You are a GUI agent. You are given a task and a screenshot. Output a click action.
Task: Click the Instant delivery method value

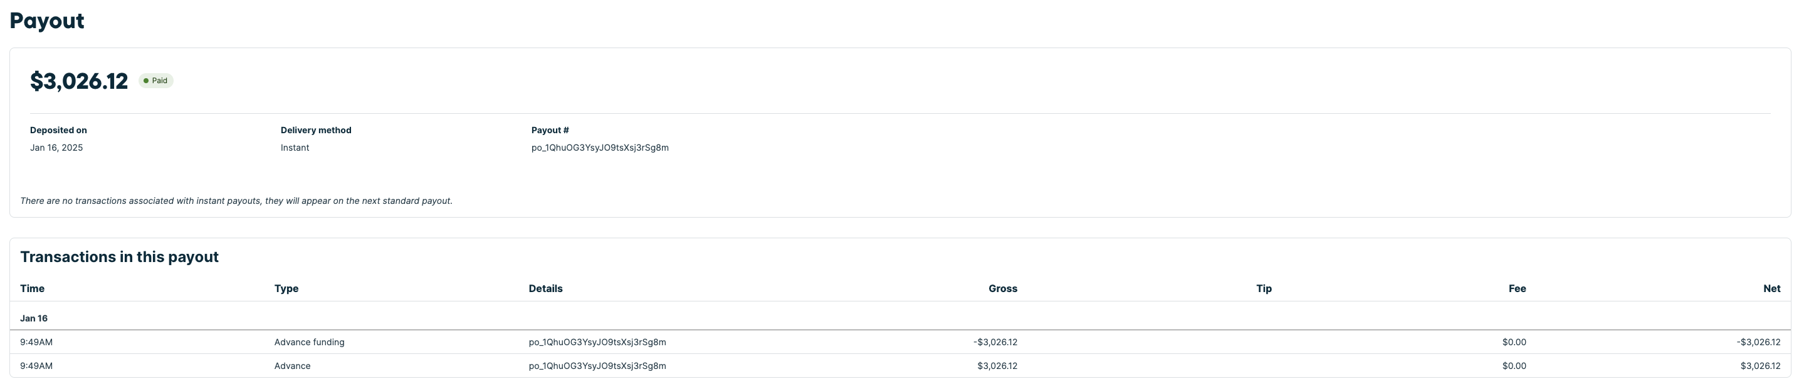[295, 148]
